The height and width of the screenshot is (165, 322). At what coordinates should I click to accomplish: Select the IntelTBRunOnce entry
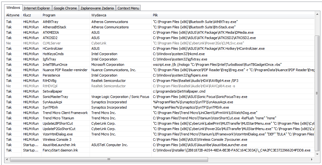[x=159, y=65]
